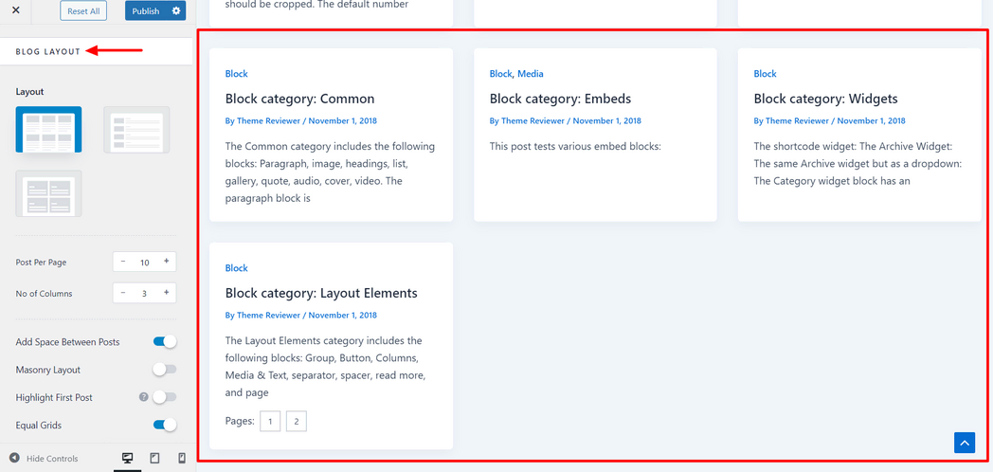Turn off the Equal Grids toggle

pyautogui.click(x=165, y=426)
